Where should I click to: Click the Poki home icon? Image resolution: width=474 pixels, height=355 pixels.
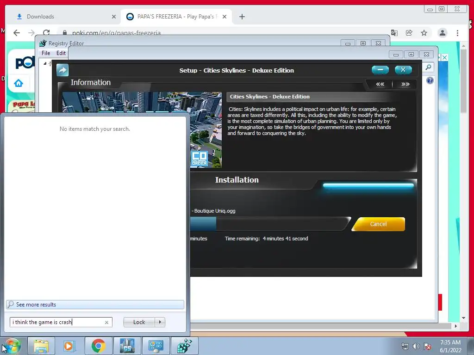click(x=19, y=83)
